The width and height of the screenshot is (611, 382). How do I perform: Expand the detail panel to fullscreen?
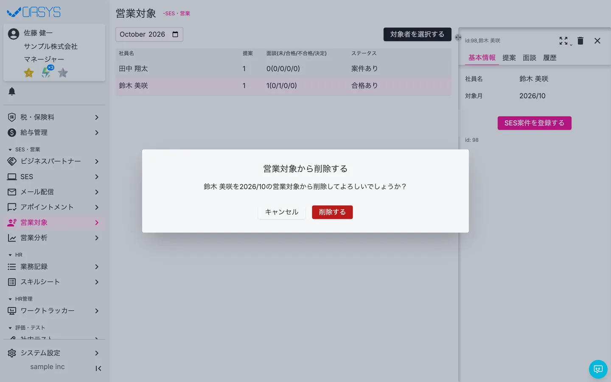pyautogui.click(x=563, y=41)
